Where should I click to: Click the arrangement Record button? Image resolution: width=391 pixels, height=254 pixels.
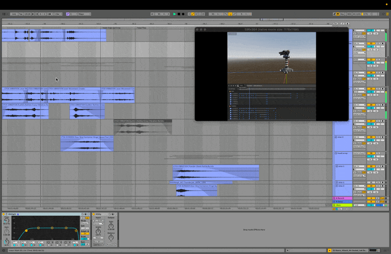183,14
